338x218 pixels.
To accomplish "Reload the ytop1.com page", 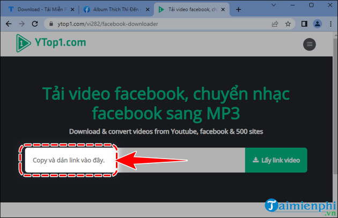I will [x=35, y=24].
